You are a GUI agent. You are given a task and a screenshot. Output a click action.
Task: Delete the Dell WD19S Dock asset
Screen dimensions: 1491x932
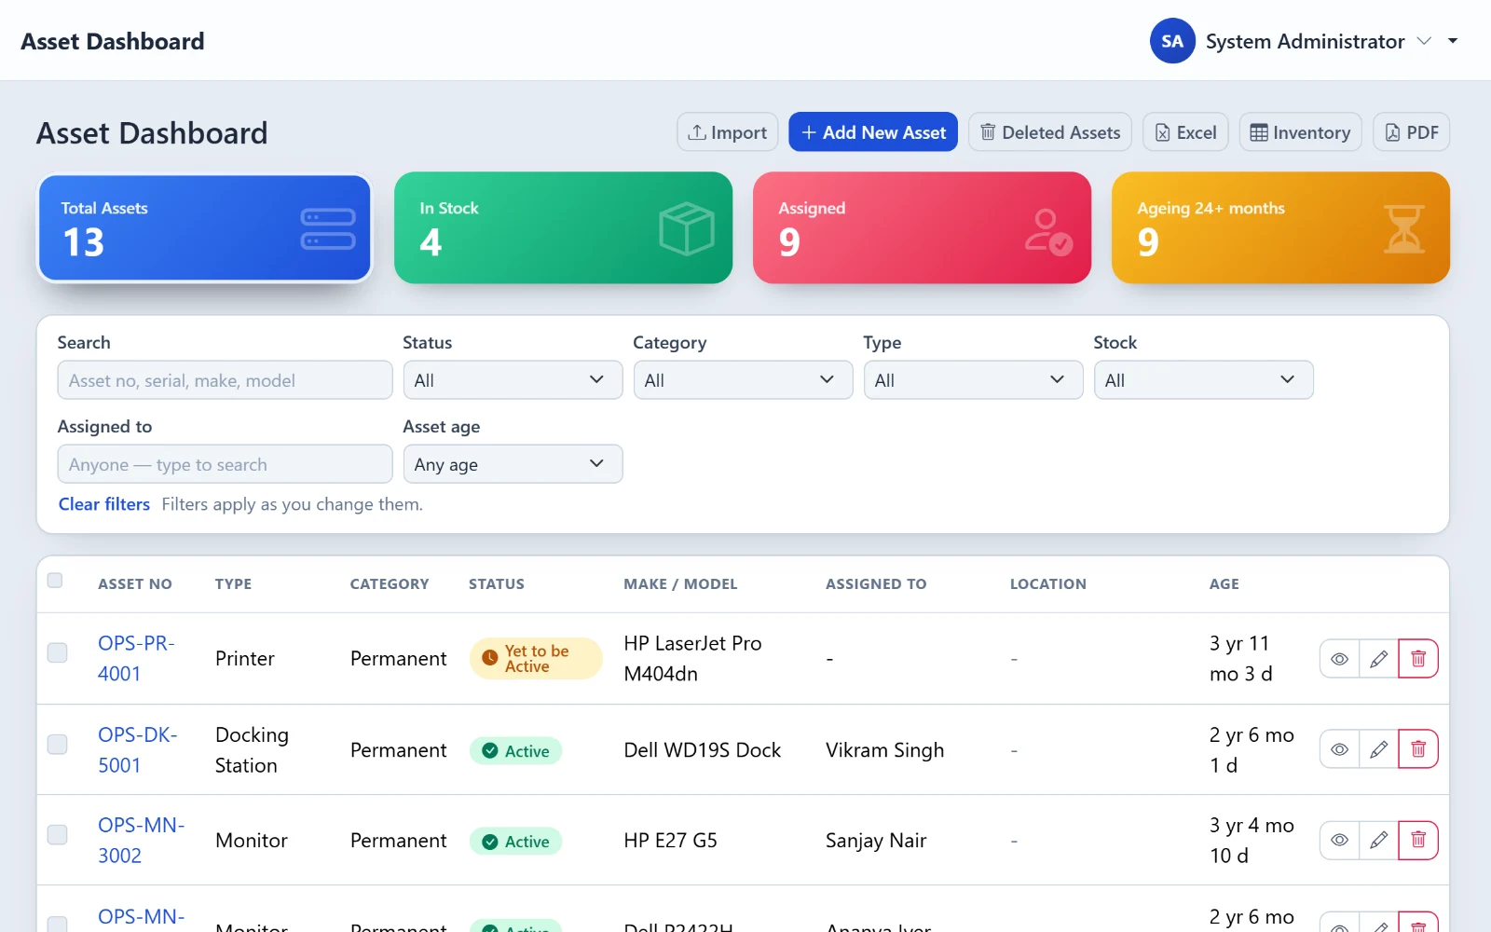coord(1418,749)
